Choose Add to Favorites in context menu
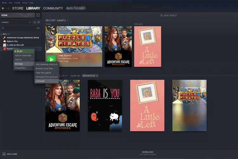Viewport: 238px width, 159px height. (23, 55)
